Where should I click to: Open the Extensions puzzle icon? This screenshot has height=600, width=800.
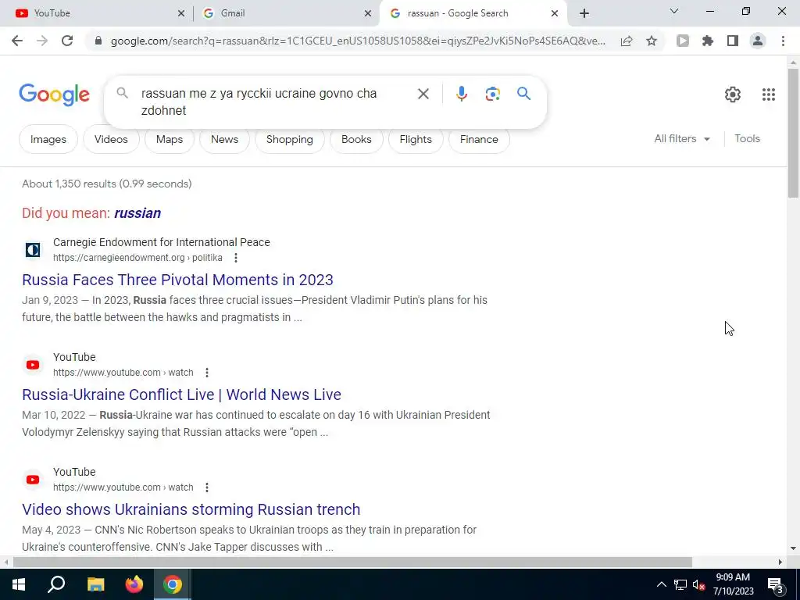[x=708, y=41]
